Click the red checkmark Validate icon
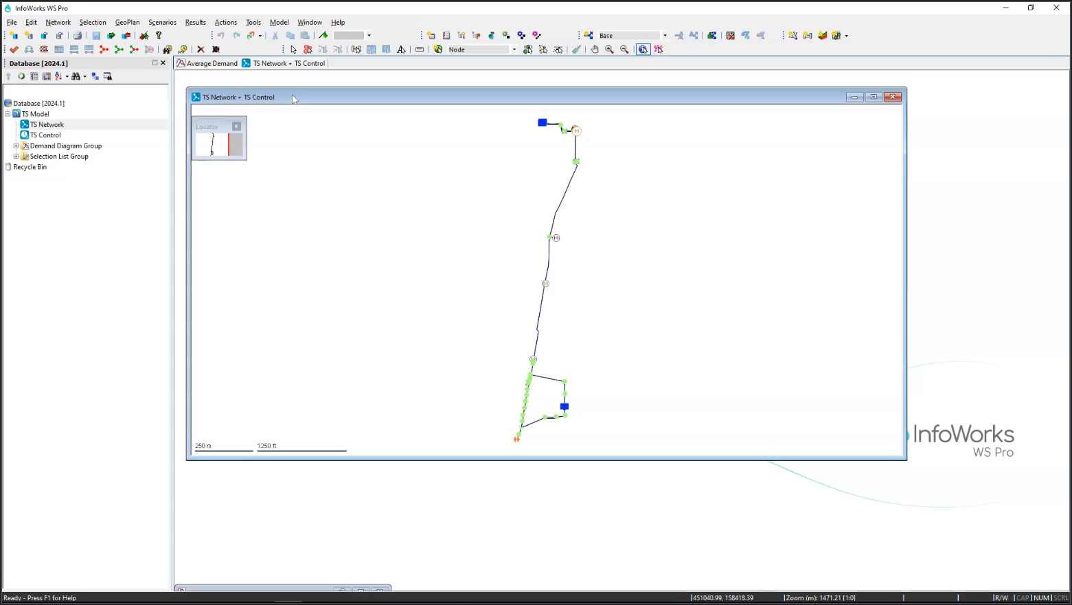 [14, 49]
